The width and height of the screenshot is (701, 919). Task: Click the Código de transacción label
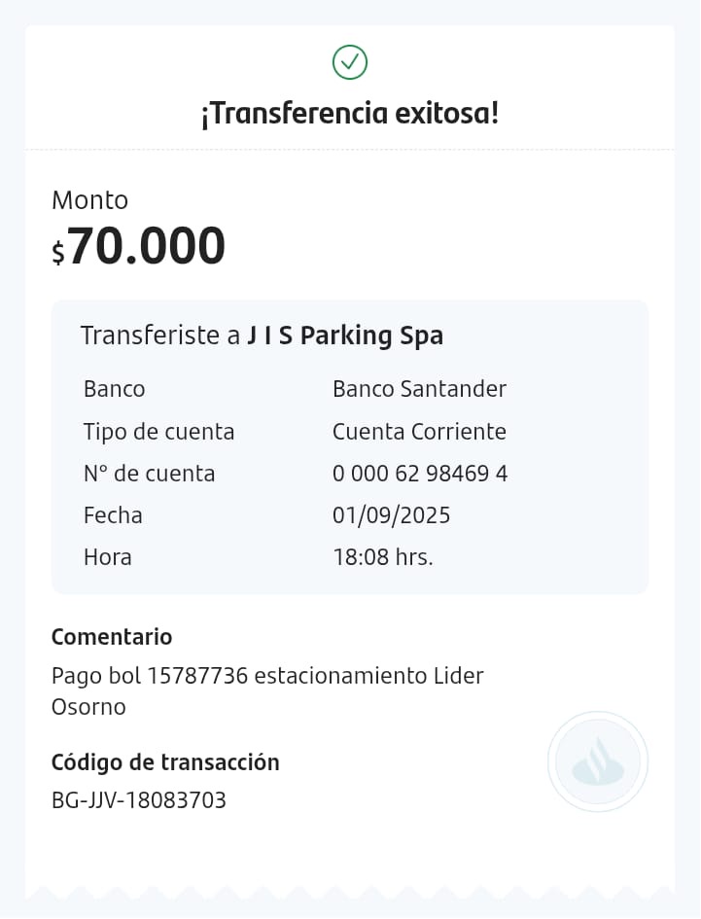tap(165, 762)
